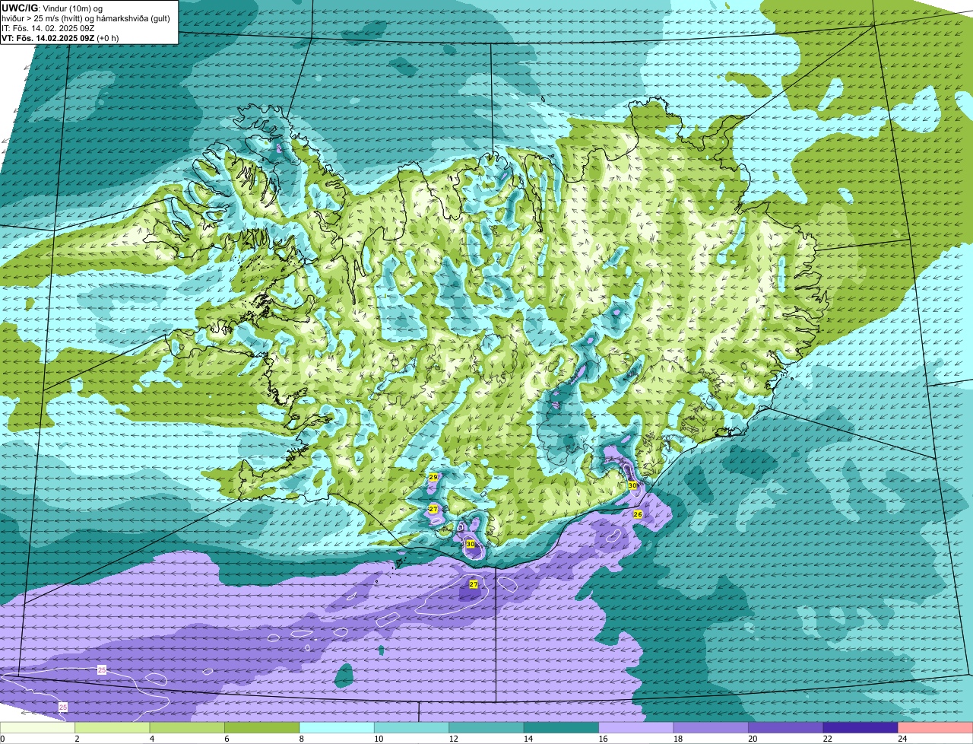This screenshot has width=973, height=744.
Task: Select the 10–12 m/s light teal segment
Action: click(x=412, y=727)
